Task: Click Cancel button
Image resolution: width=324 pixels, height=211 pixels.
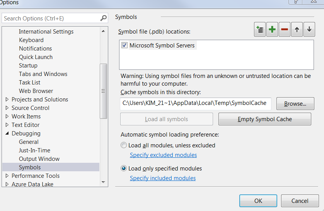Action: 300,201
